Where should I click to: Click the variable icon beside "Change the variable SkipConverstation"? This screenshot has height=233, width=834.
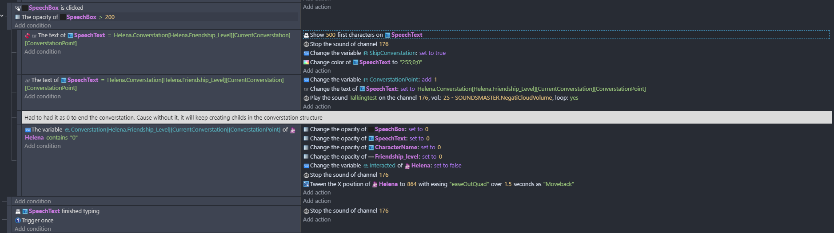(306, 53)
